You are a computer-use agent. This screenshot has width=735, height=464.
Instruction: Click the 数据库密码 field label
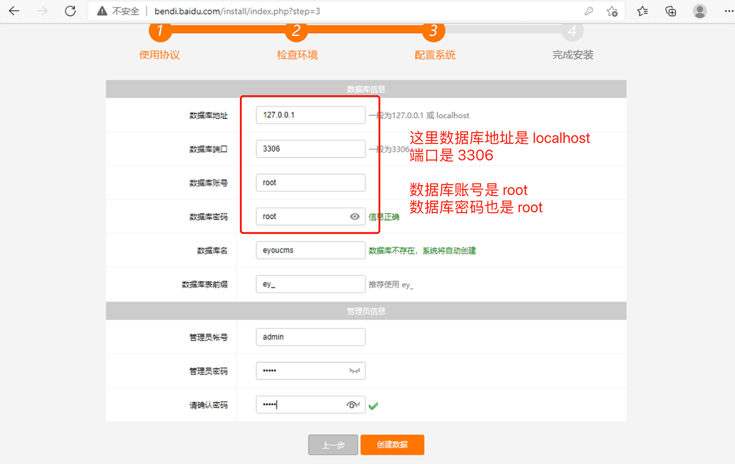(x=209, y=216)
